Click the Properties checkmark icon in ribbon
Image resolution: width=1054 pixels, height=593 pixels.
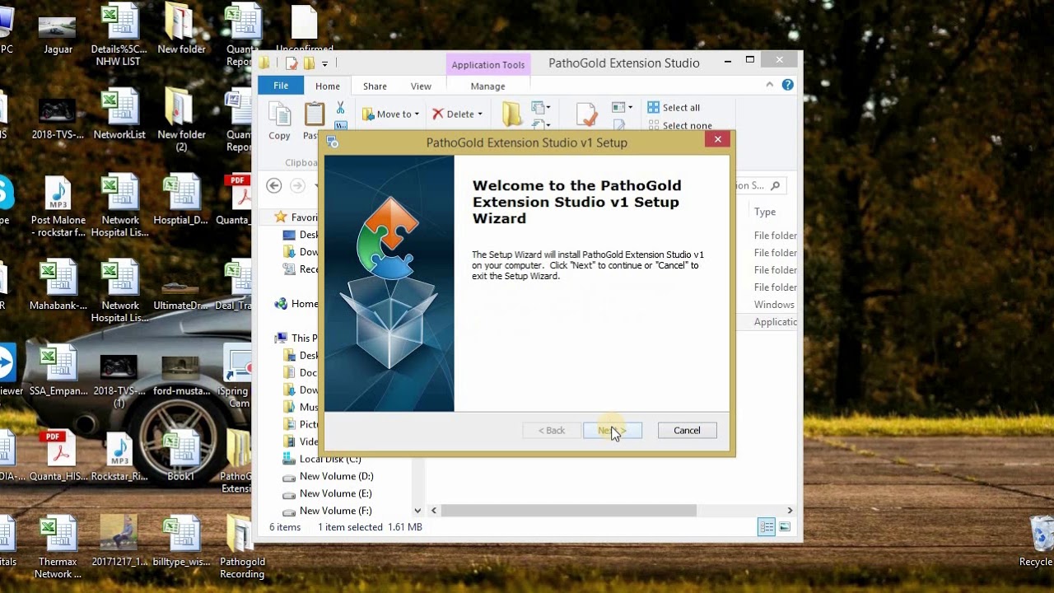point(587,114)
